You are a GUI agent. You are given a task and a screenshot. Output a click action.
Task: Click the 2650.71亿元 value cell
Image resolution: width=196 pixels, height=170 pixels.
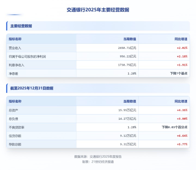[125, 48]
